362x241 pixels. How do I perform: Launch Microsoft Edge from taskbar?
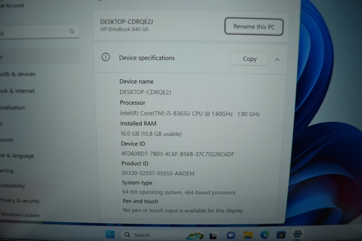point(265,235)
